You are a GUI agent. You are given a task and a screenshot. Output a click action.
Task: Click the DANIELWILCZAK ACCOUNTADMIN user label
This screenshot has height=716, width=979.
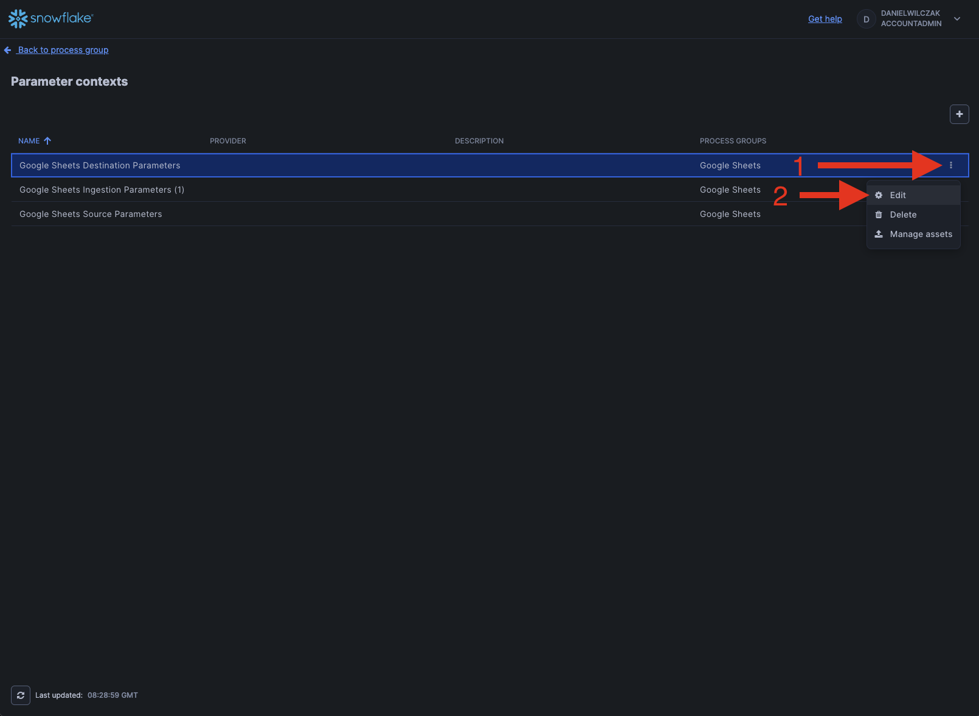[911, 19]
